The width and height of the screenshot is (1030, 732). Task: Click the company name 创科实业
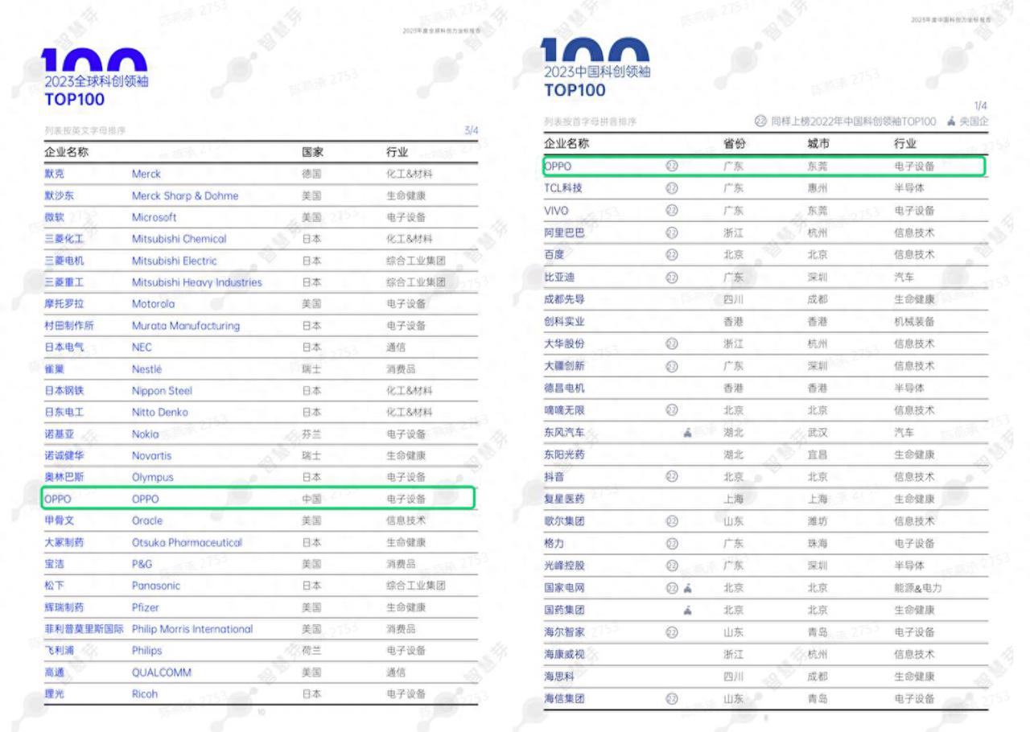[x=564, y=322]
